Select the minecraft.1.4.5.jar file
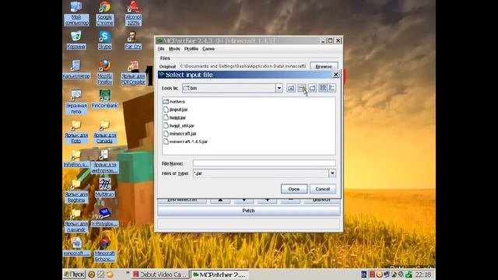This screenshot has width=498, height=280. click(185, 142)
